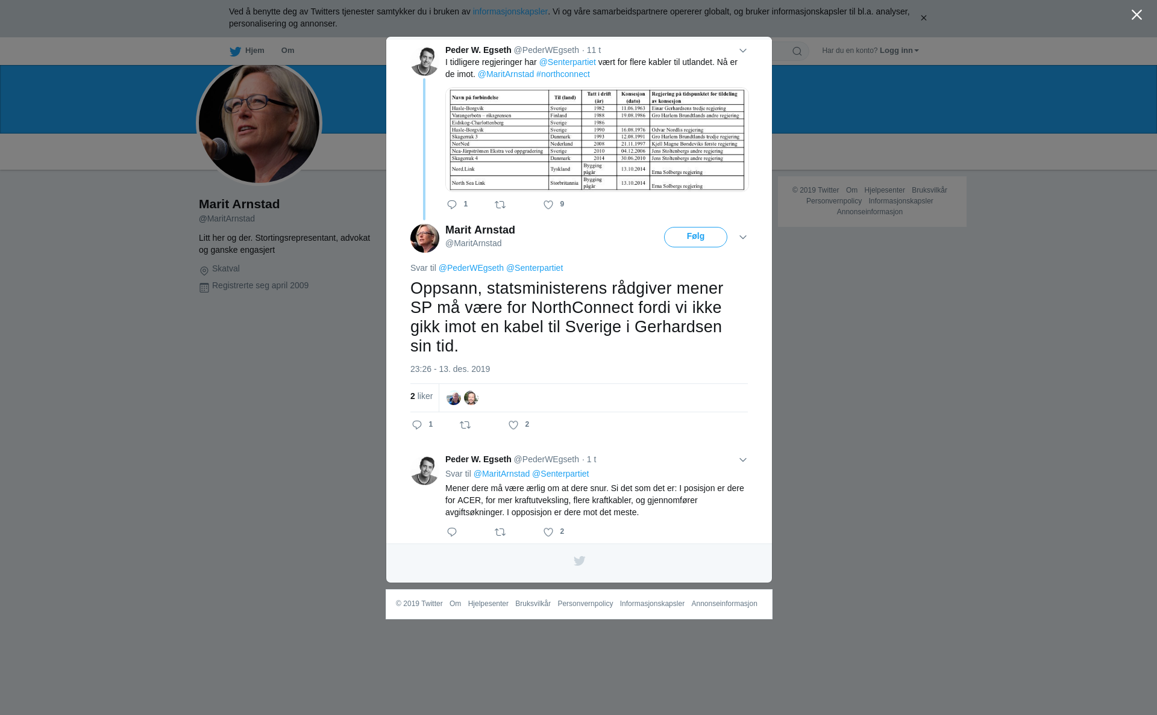The height and width of the screenshot is (715, 1157).
Task: Like Marit Arnstad's NorthConnect tweet
Action: click(513, 425)
